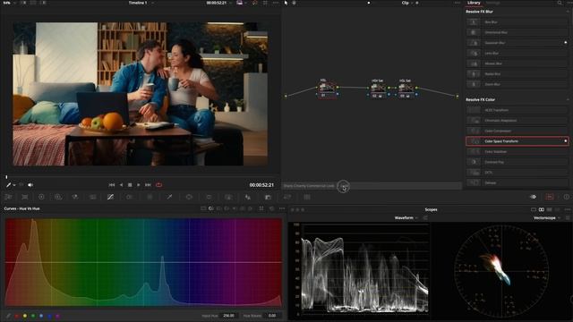Viewport: 573px width, 322px height.
Task: Pick the red hue swatch
Action: (x=17, y=316)
